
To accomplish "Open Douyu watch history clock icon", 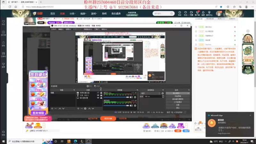I will 180,13.
